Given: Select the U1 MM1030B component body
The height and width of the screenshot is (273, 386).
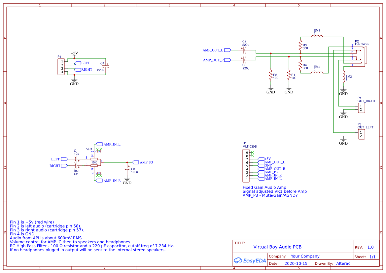Looking at the screenshot, I should pos(246,166).
